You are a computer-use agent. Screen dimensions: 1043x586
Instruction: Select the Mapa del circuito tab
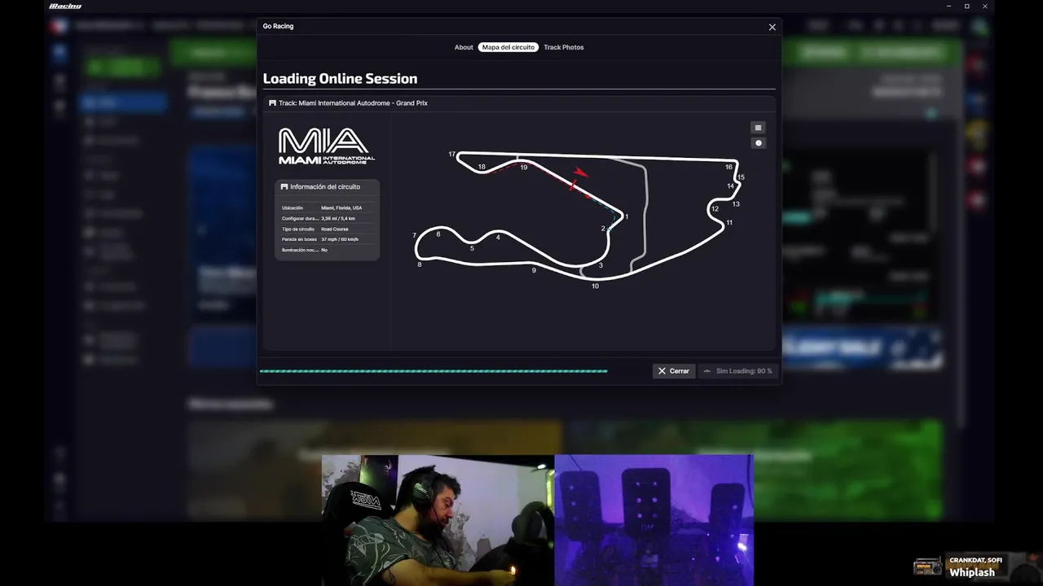click(x=508, y=47)
